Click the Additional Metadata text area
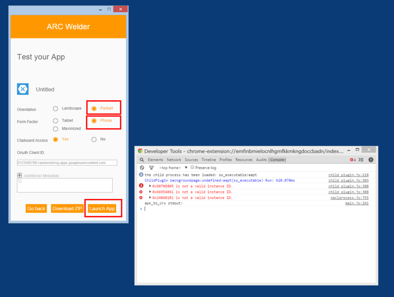Viewport: 394px width, 297px height. [65, 185]
